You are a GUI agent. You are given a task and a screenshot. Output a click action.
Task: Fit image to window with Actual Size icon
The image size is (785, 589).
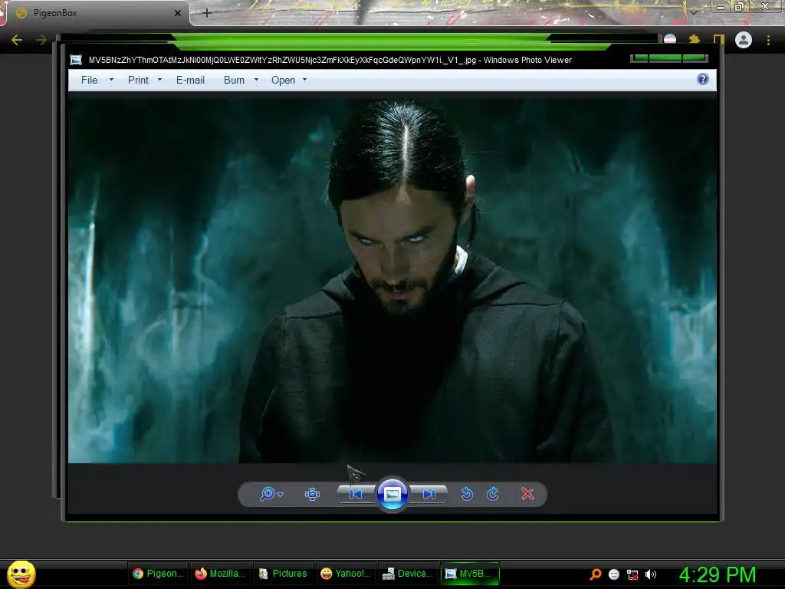pyautogui.click(x=313, y=495)
